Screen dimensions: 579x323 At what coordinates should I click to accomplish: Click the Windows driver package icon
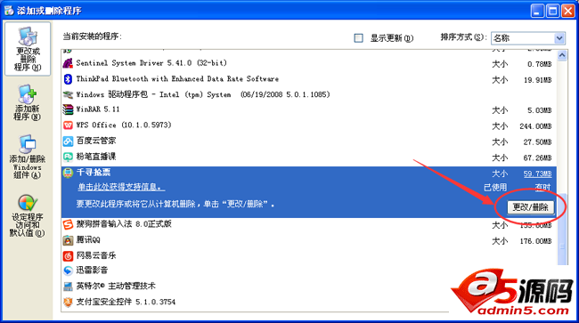click(68, 94)
